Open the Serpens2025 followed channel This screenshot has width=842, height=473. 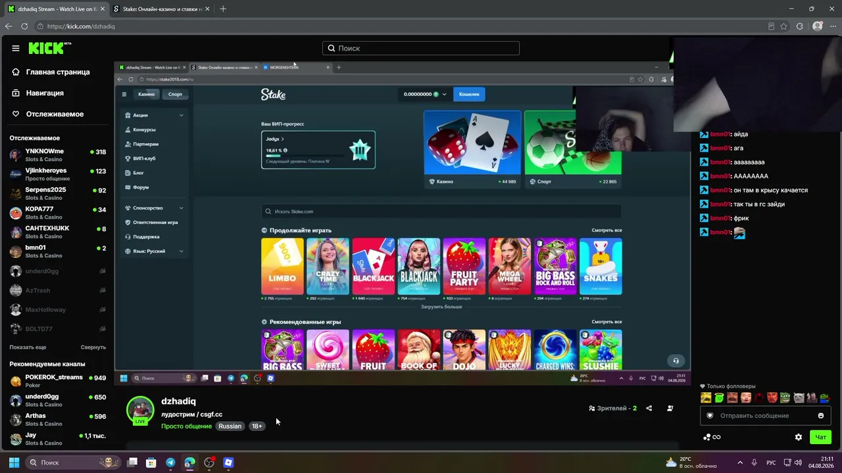[58, 194]
